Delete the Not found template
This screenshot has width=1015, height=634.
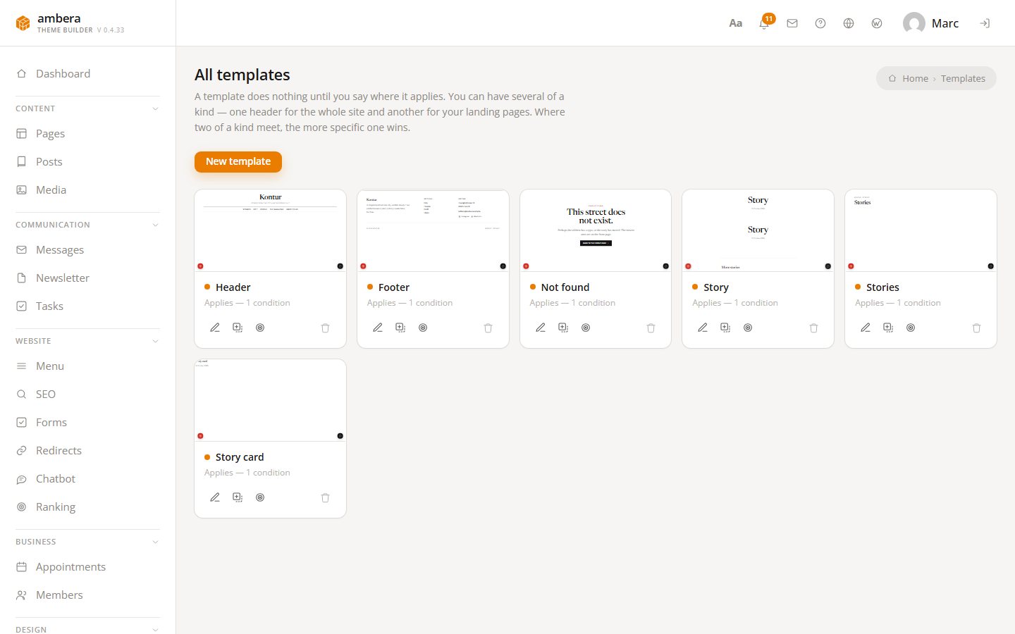[651, 328]
